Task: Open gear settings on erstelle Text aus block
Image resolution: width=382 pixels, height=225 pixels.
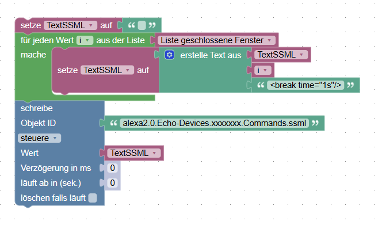Action: click(169, 55)
